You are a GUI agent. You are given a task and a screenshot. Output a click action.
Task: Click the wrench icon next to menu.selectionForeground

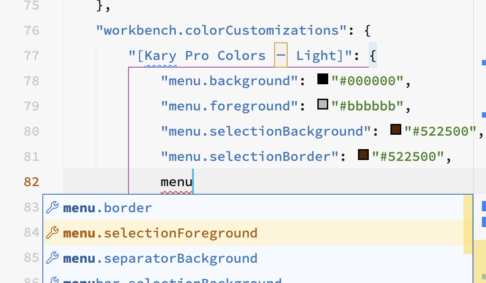(x=52, y=233)
